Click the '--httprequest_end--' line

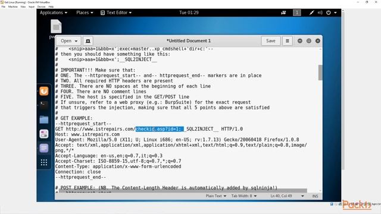[80, 177]
